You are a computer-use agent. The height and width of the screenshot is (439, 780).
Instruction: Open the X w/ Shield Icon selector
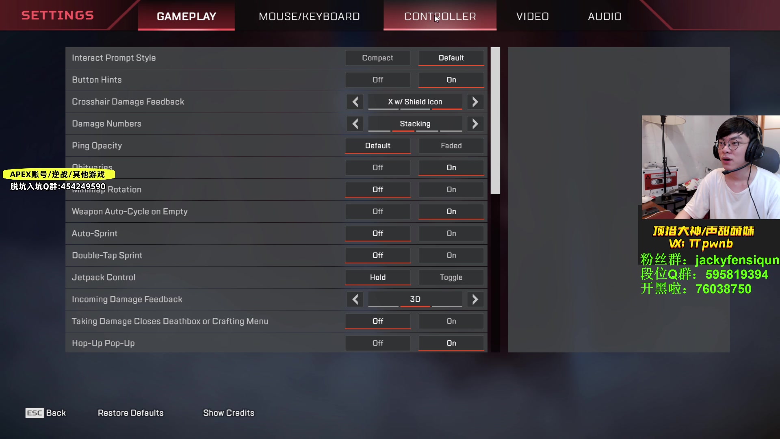[415, 102]
